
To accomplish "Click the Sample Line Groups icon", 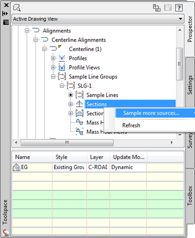I will 62,76.
